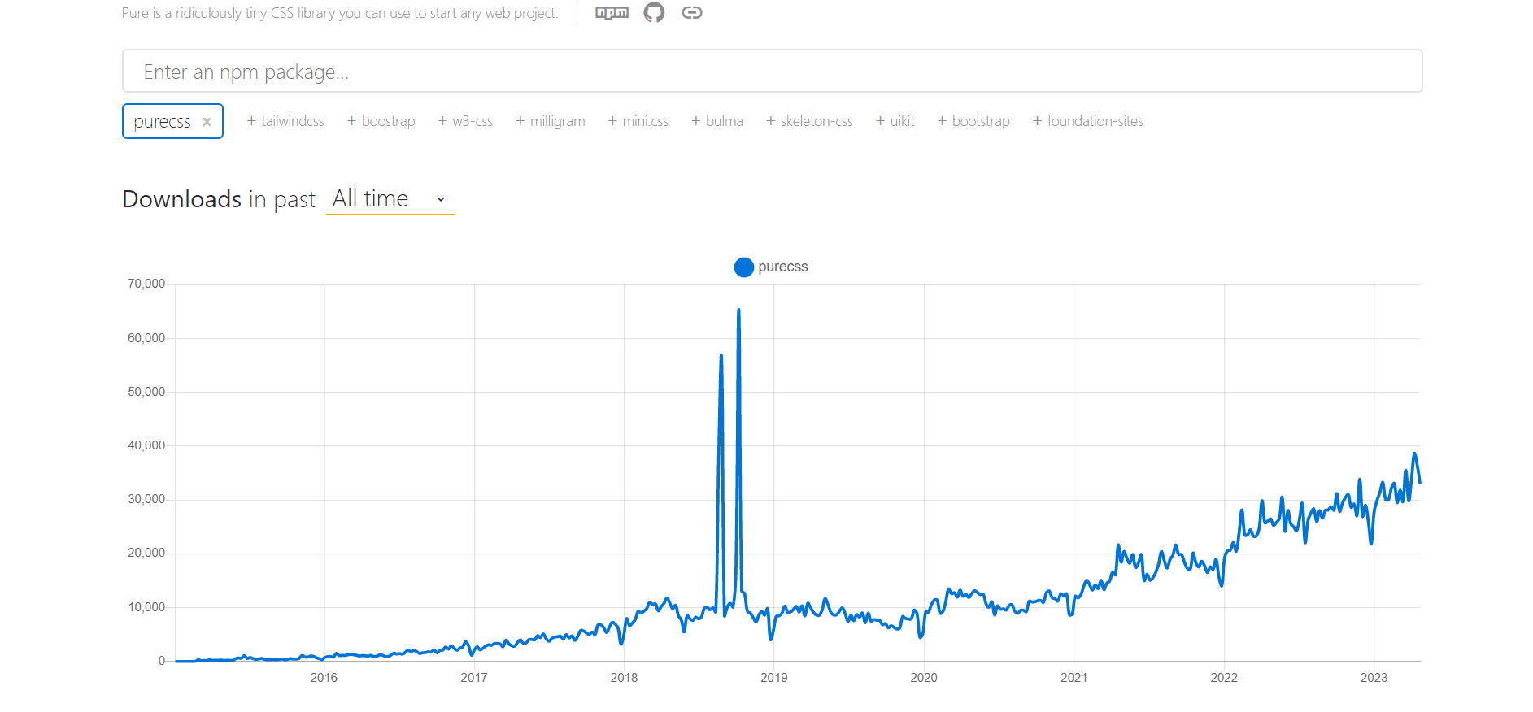Click the 30,000 y-axis label
The image size is (1533, 712).
click(x=146, y=499)
